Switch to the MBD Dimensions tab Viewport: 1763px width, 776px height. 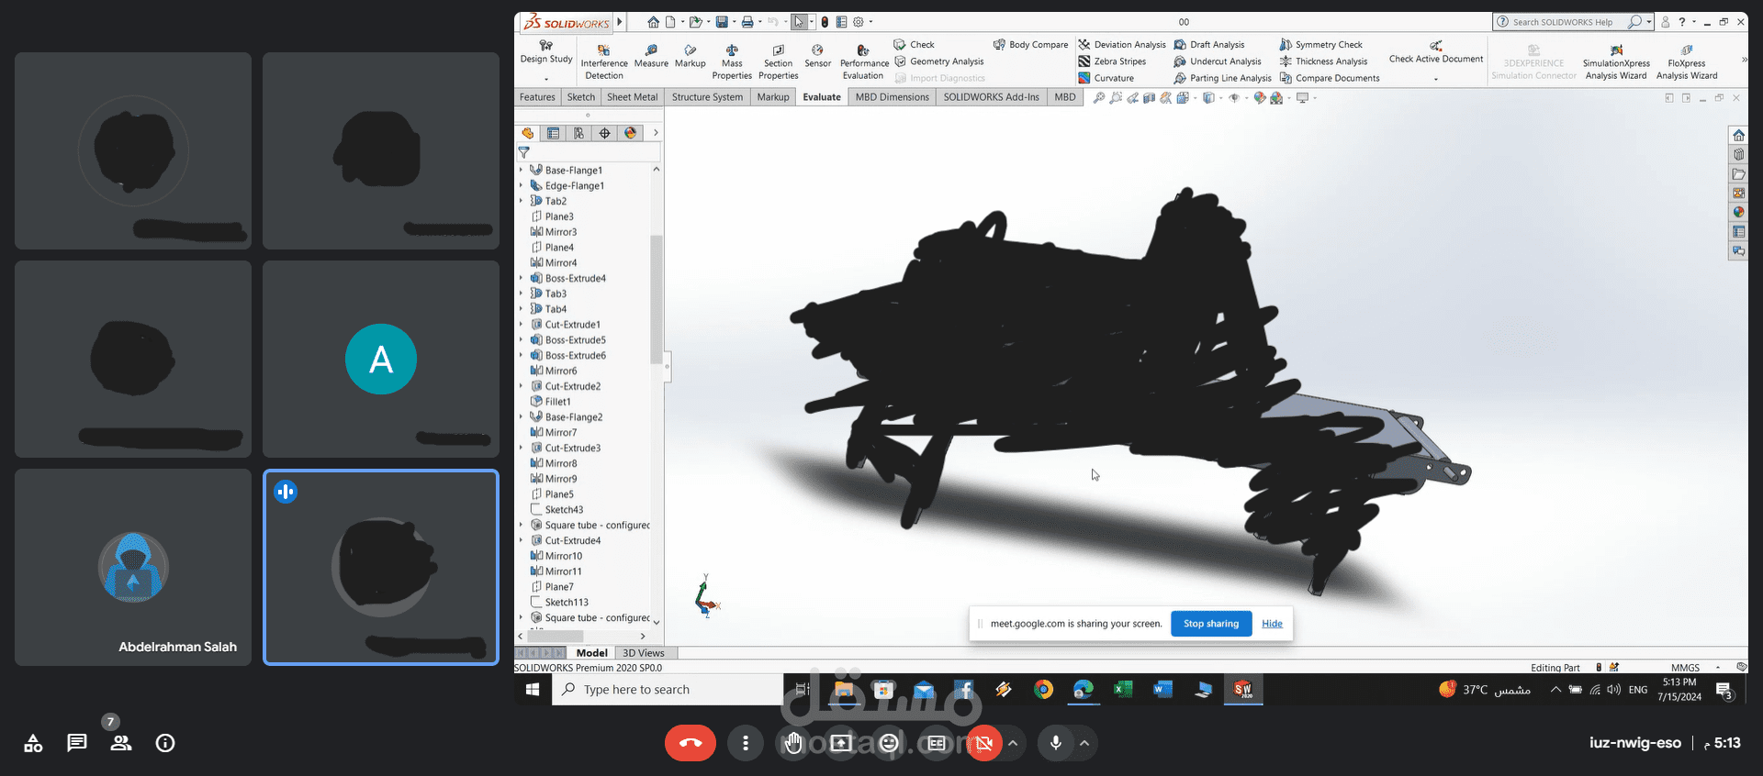point(892,97)
